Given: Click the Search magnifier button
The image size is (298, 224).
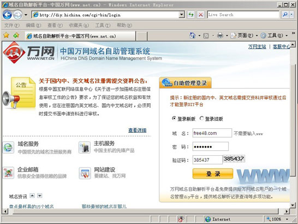Looking at the screenshot, I should point(285,14).
